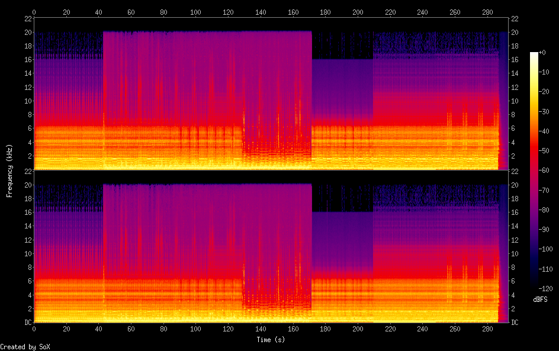Click the "Frequency (kHz)" vertical axis title
Viewport: 559px width, 351px height.
pyautogui.click(x=10, y=170)
